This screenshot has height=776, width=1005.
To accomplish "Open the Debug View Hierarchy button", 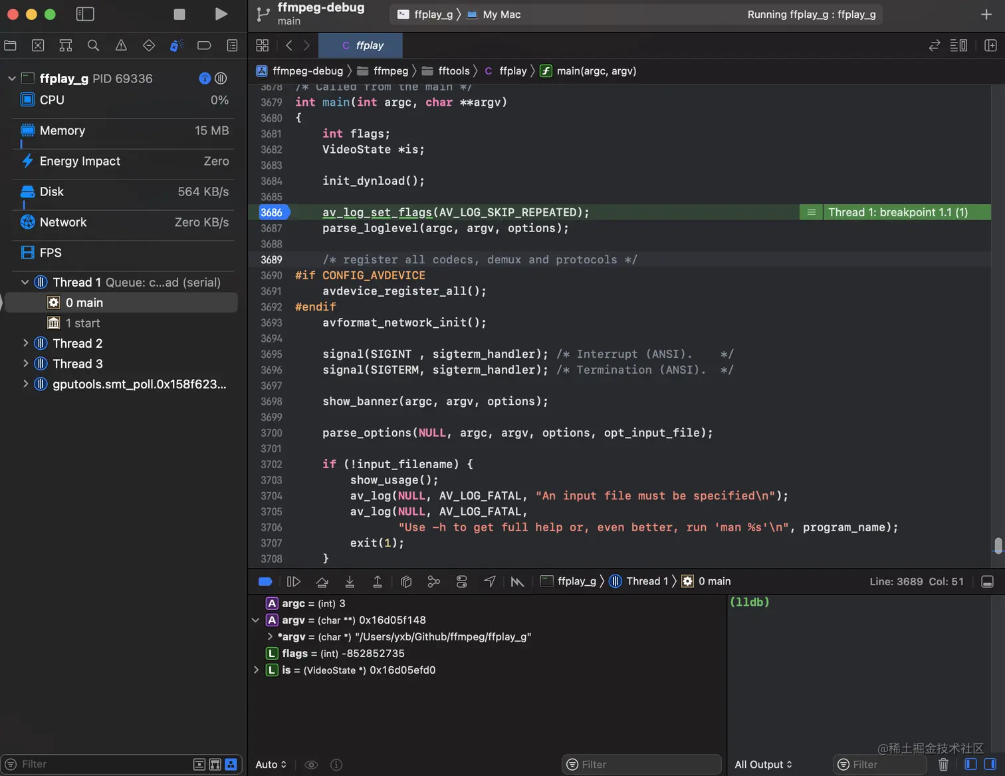I will [x=406, y=581].
